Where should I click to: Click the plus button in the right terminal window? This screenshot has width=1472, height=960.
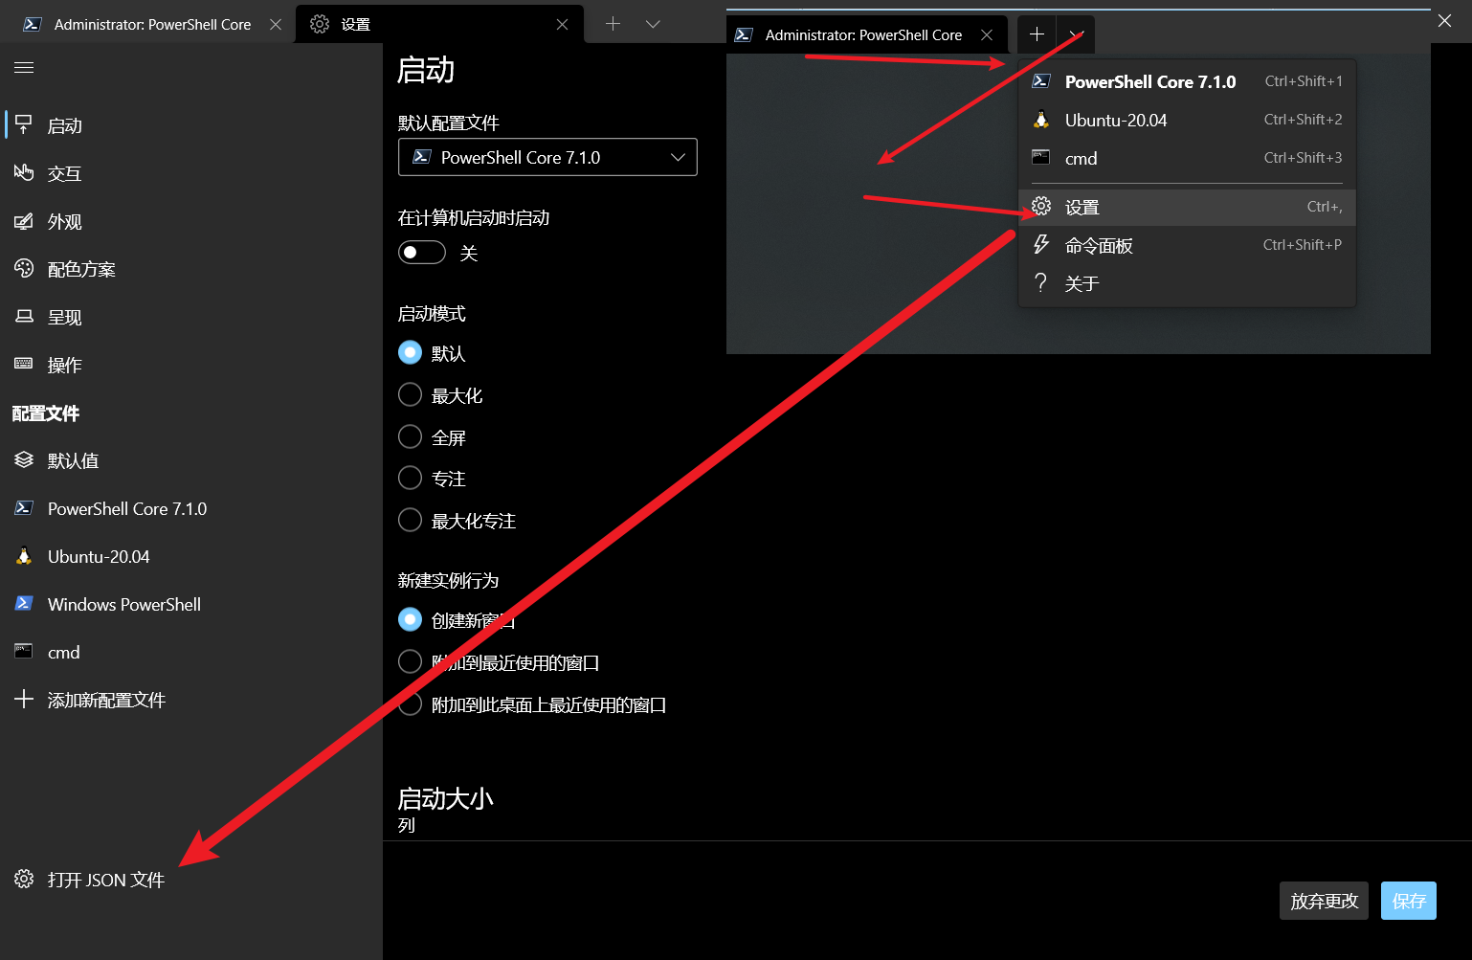pyautogui.click(x=1037, y=34)
